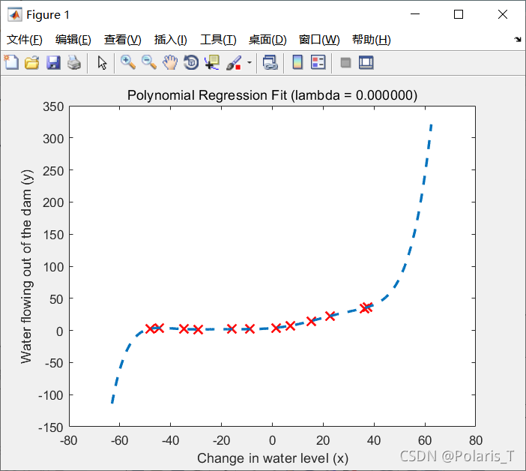Select the Edit Plot arrow tool
Image resolution: width=526 pixels, height=471 pixels.
coord(102,62)
